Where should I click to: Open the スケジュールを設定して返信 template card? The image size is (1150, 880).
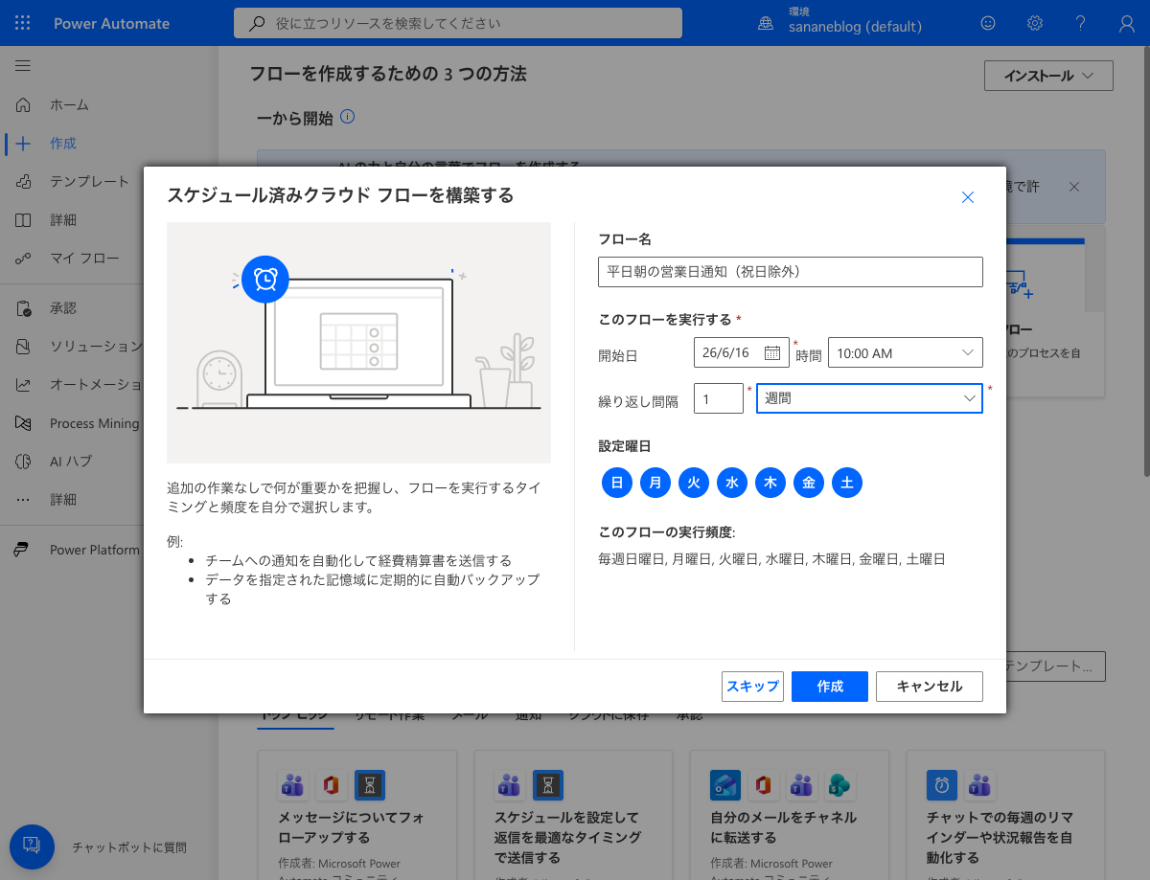[x=573, y=815]
